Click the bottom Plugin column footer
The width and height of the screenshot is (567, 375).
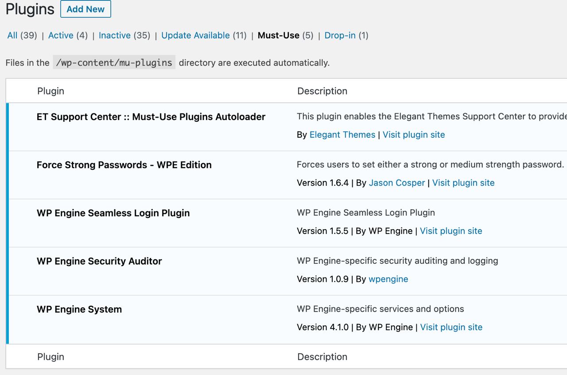51,357
